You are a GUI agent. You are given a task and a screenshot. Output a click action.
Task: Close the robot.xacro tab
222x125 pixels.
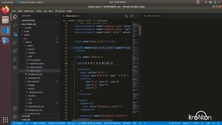[x=79, y=16]
